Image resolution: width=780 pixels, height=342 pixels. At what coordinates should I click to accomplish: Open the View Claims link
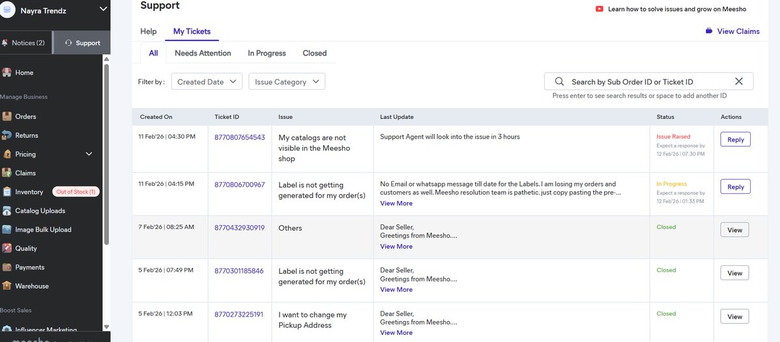click(738, 31)
